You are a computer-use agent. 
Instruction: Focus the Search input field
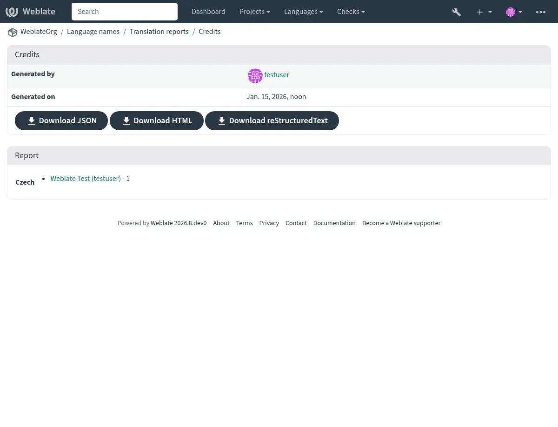pyautogui.click(x=125, y=12)
